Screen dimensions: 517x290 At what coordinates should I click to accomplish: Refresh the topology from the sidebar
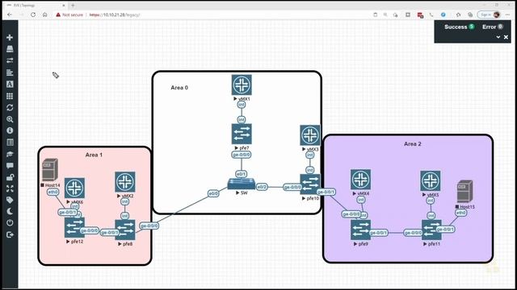[10, 107]
